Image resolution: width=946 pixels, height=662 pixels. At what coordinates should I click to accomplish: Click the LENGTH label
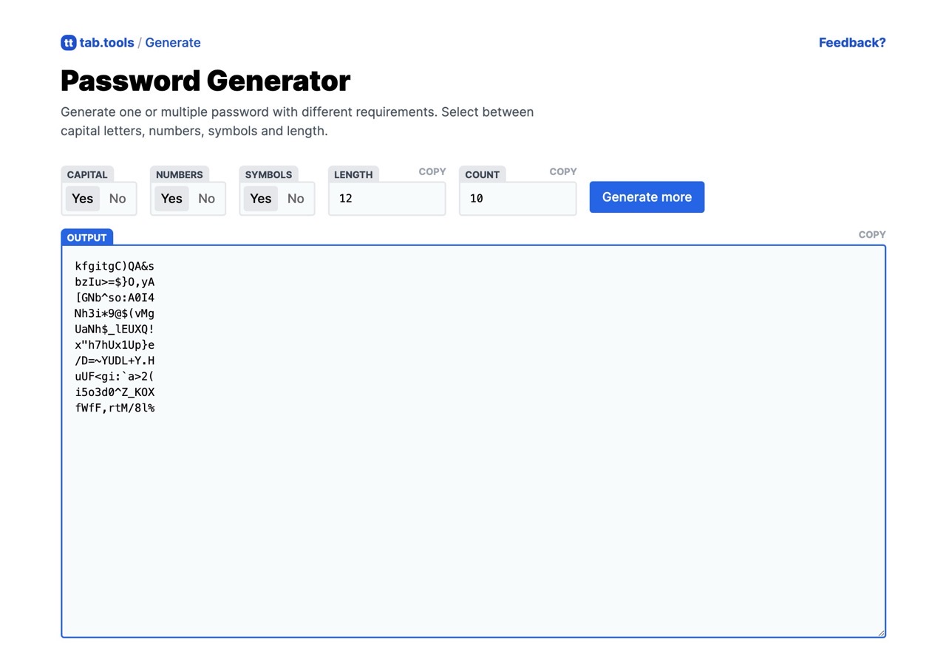point(353,174)
